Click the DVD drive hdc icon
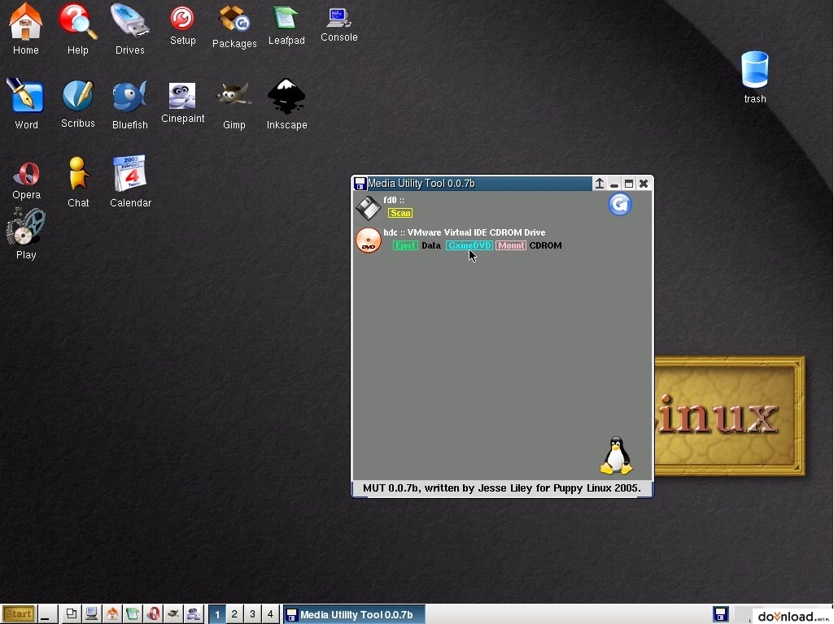834x624 pixels. 368,240
